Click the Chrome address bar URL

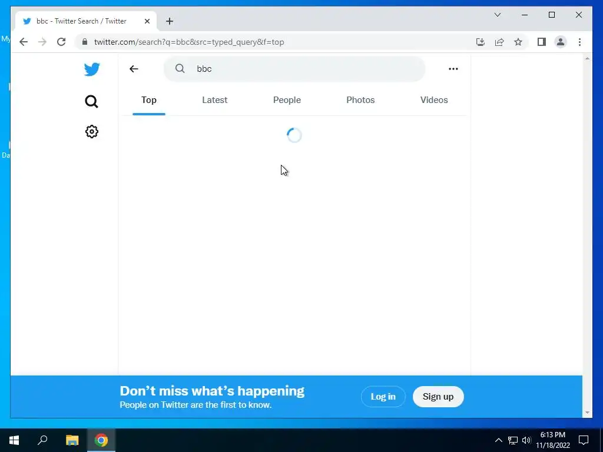[189, 42]
